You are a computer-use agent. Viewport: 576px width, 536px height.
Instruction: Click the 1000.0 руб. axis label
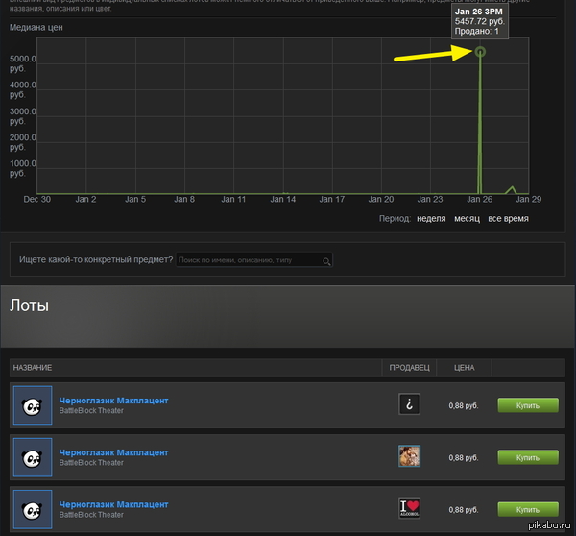[23, 168]
